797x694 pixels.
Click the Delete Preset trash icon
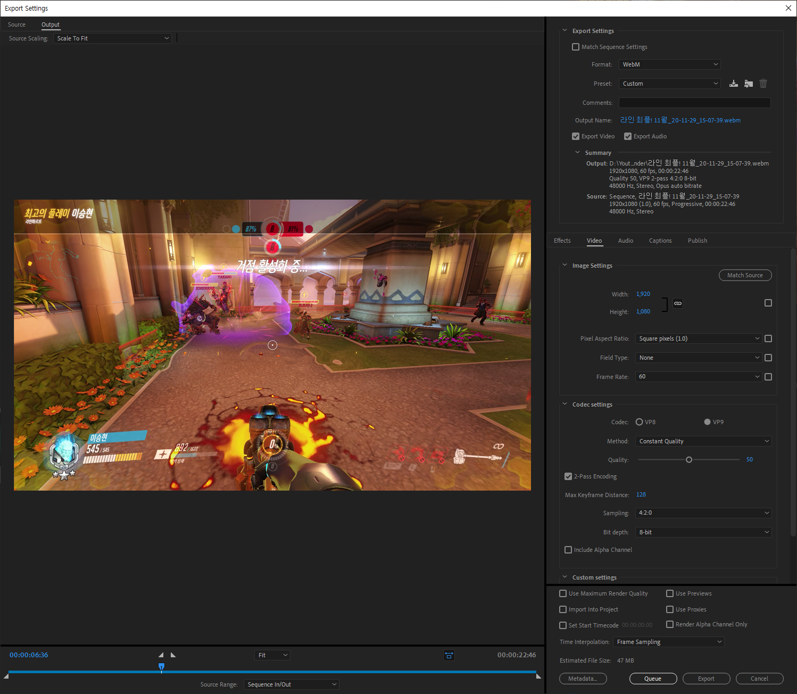pyautogui.click(x=763, y=84)
